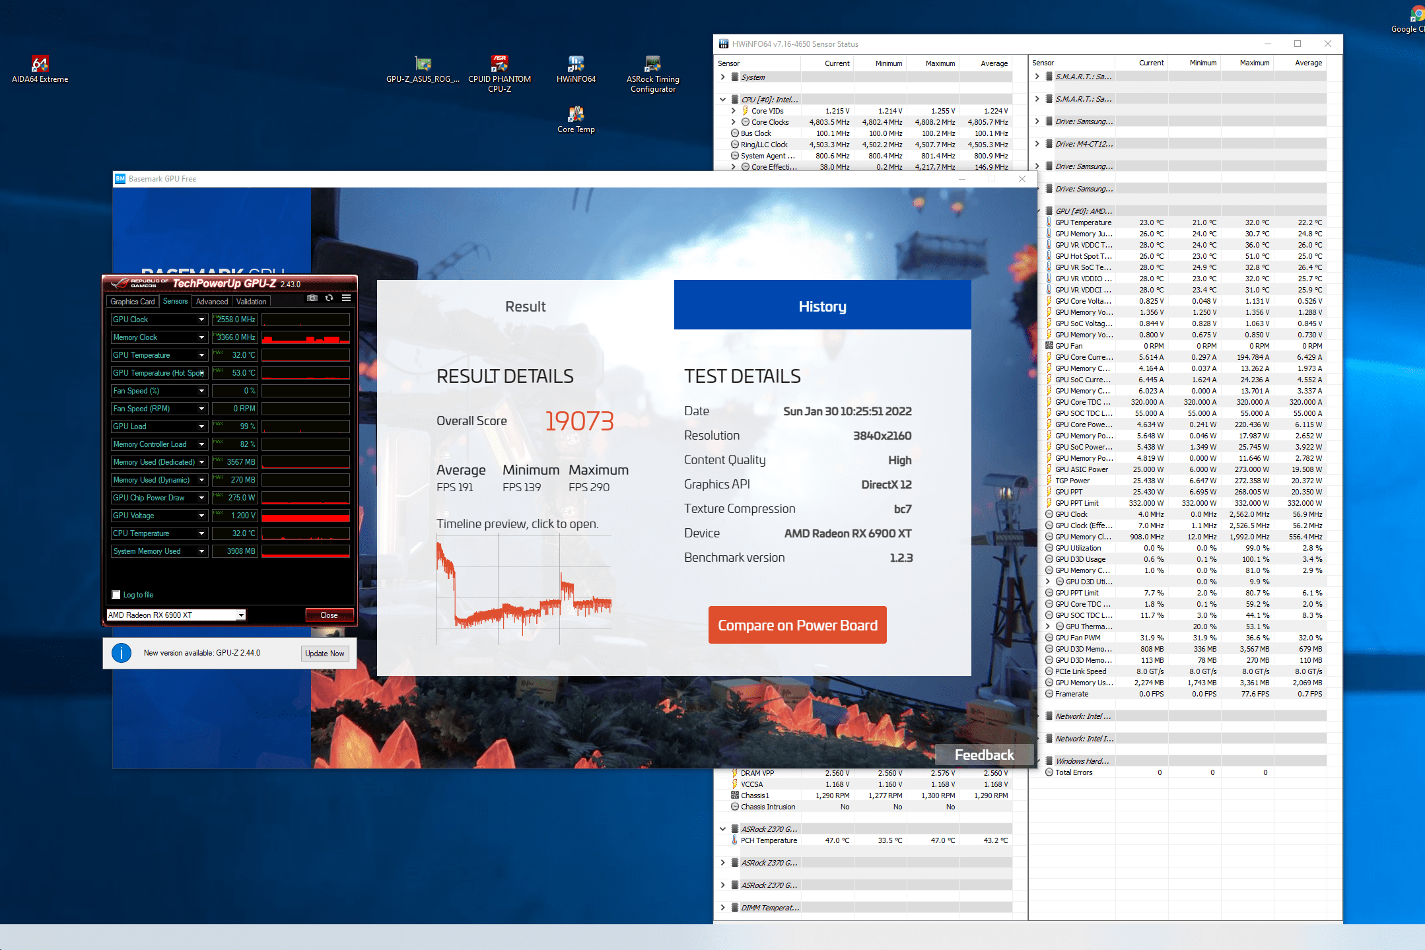Click the HWiNFO64 title bar icon
Screen dimensions: 1425x950
point(724,44)
